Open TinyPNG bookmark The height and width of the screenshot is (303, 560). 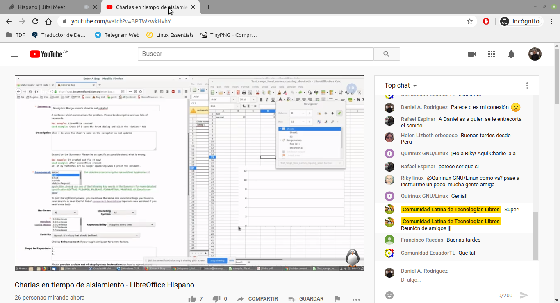[228, 35]
